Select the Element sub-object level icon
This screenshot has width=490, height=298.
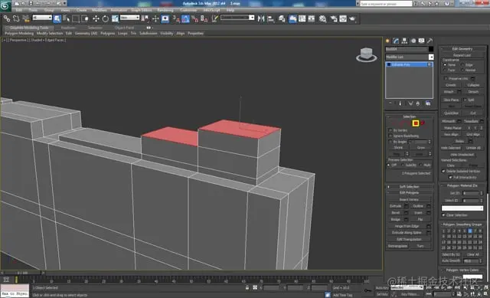pyautogui.click(x=423, y=123)
